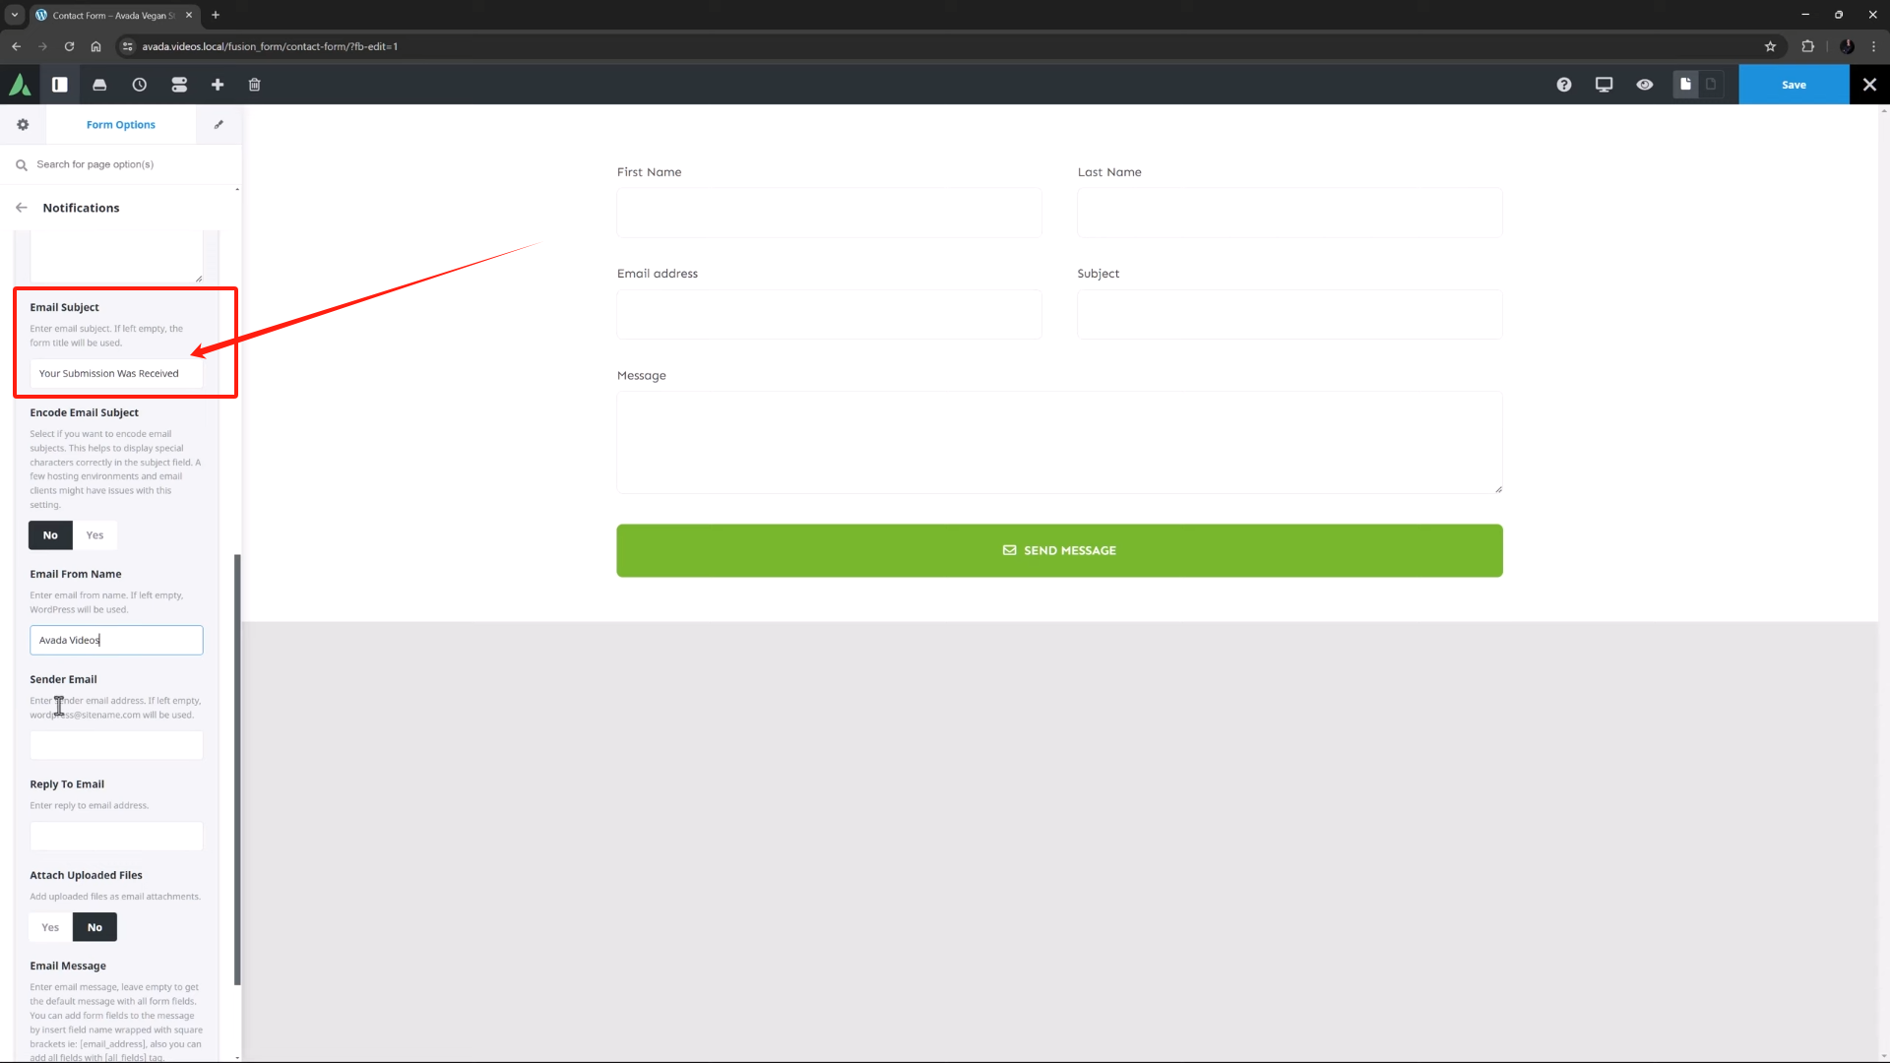Click the Avada logo icon
The height and width of the screenshot is (1063, 1890).
pyautogui.click(x=20, y=85)
